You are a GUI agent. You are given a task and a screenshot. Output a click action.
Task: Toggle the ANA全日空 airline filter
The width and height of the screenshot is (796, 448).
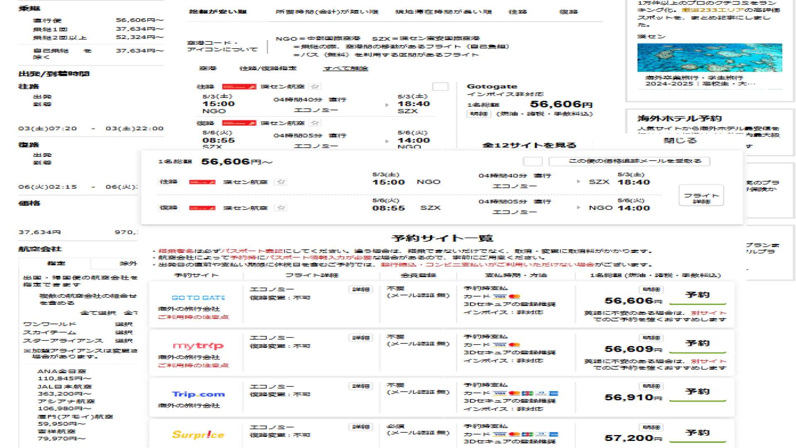pos(61,371)
